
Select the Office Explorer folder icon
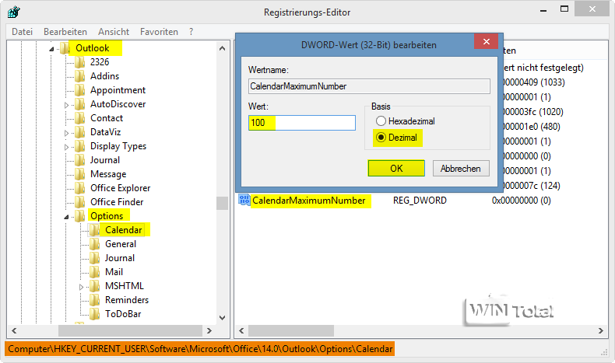point(79,188)
